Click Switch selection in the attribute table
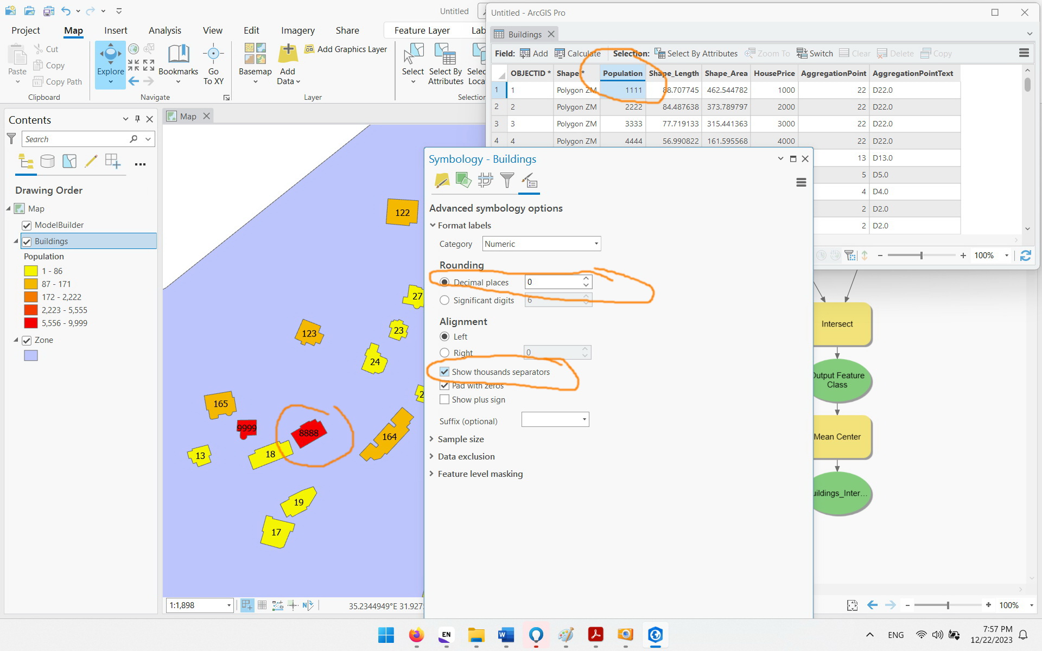 point(814,53)
